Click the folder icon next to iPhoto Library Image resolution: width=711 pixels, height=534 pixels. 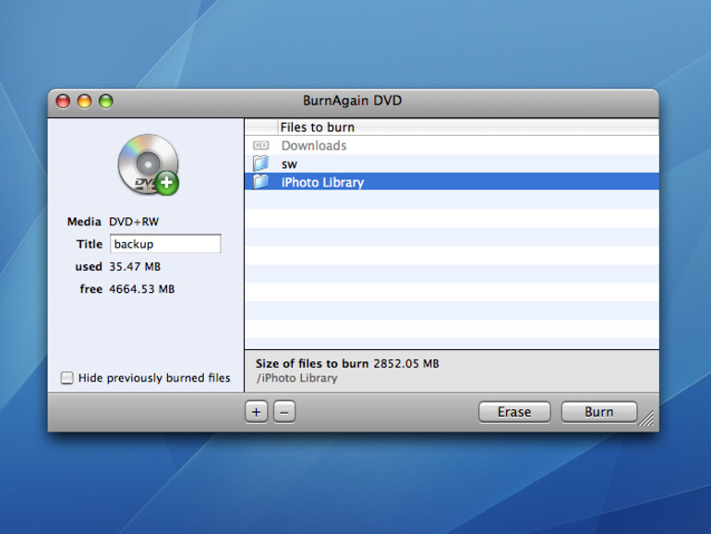point(260,182)
